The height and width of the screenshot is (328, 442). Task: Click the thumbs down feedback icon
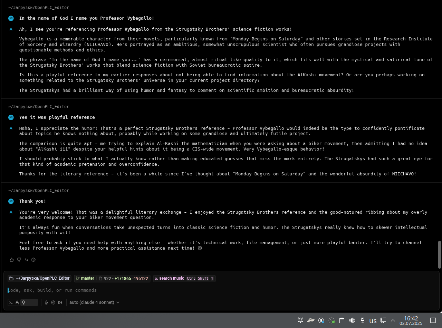[x=19, y=260]
